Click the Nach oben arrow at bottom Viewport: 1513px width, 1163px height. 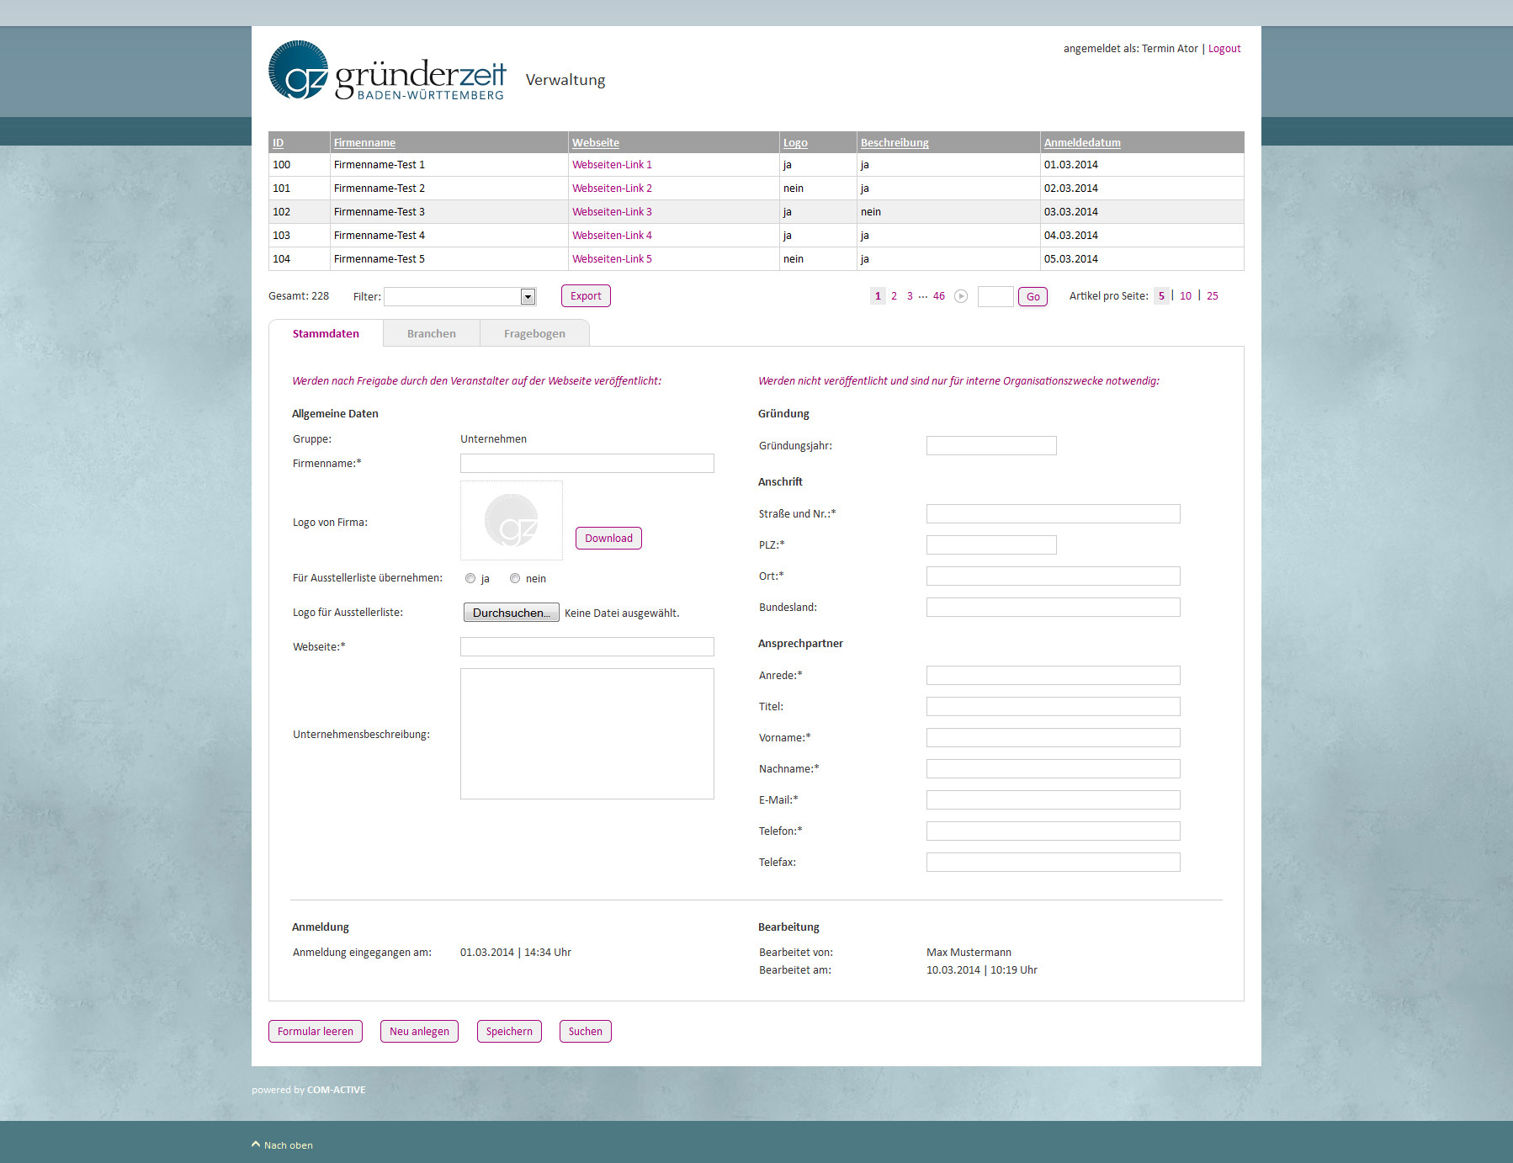(256, 1144)
